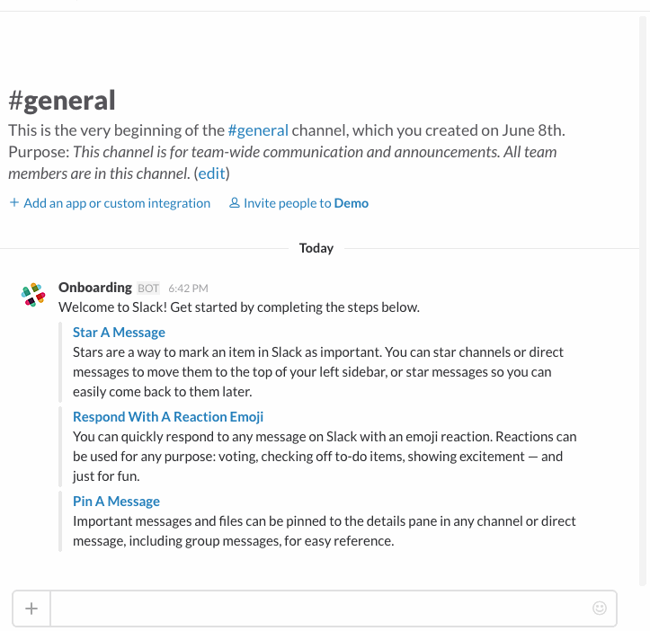Click the Onboarding bot's Slack logo avatar
The width and height of the screenshot is (650, 631).
click(x=33, y=296)
